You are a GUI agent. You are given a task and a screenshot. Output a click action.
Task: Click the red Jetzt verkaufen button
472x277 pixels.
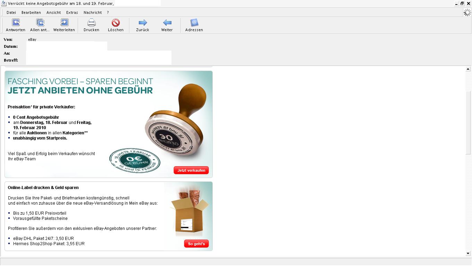point(191,170)
